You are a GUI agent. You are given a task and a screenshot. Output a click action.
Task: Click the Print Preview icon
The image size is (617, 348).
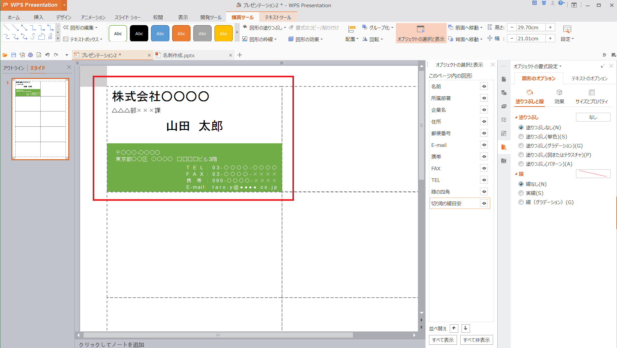(x=39, y=55)
